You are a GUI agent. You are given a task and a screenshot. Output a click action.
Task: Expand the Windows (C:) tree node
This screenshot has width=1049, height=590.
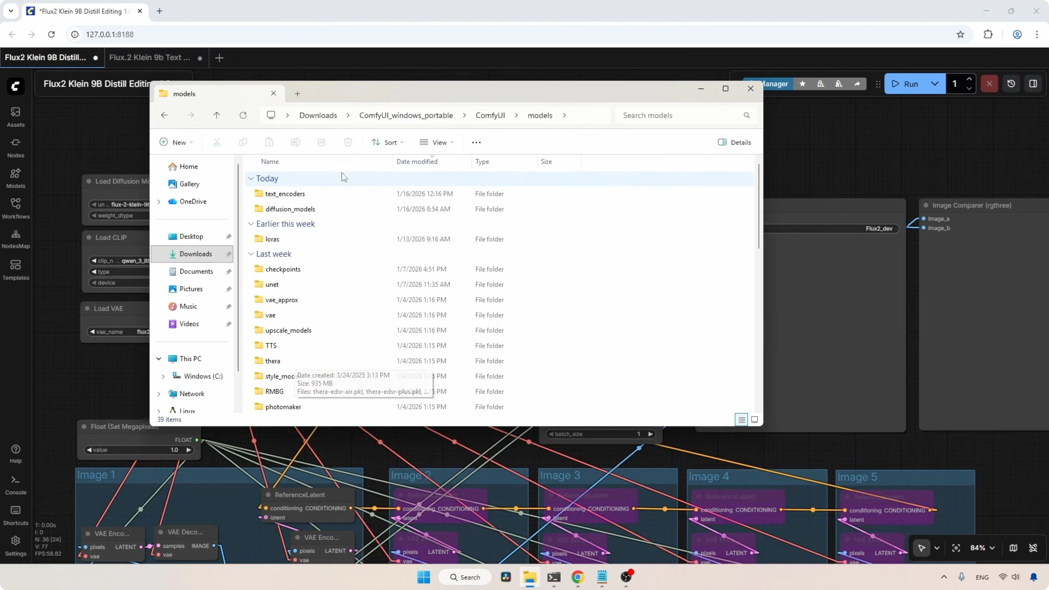click(163, 376)
